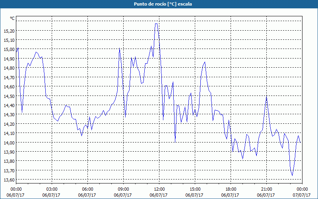
Task: Click the 06/07/17 date under 15:00
Action: pos(194,195)
